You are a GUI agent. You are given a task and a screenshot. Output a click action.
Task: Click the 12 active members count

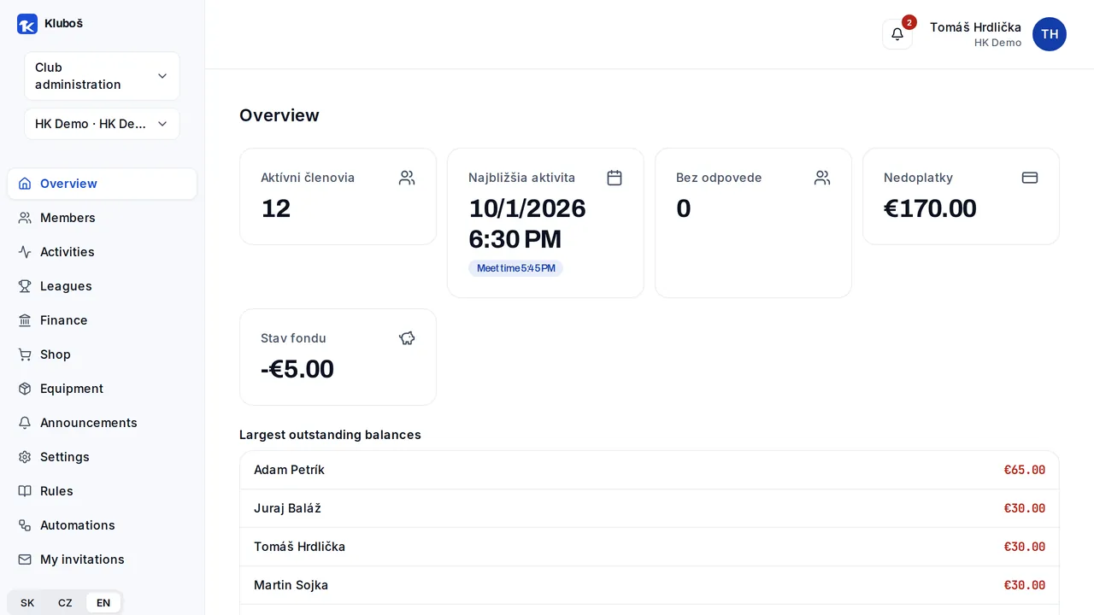(276, 208)
